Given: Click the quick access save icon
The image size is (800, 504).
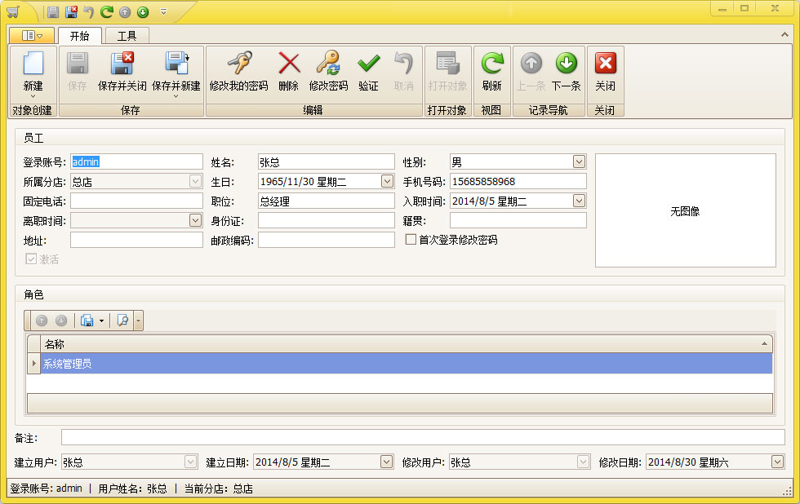Looking at the screenshot, I should coord(52,11).
